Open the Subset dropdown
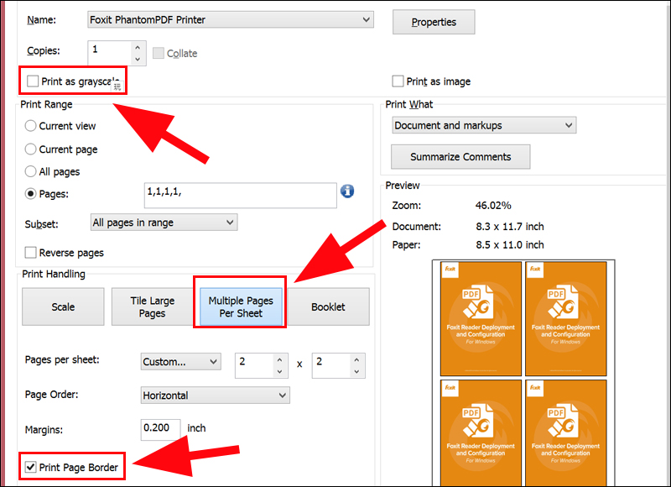671x487 pixels. (164, 223)
